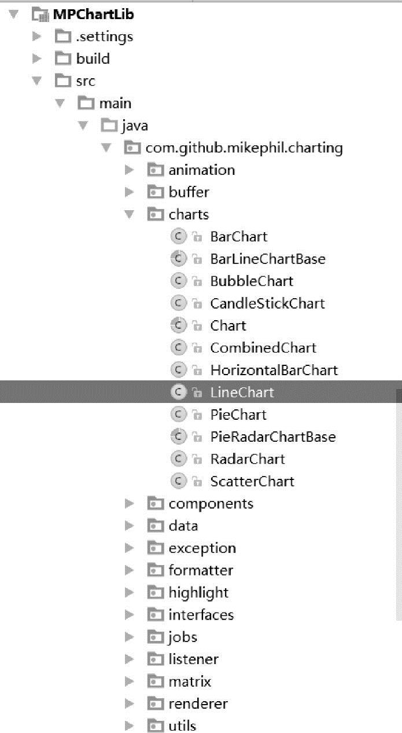Click the PieRadarChartBase class icon

(x=179, y=437)
